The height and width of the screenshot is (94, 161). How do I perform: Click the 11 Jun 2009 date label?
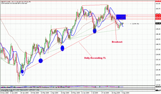tap(85, 93)
